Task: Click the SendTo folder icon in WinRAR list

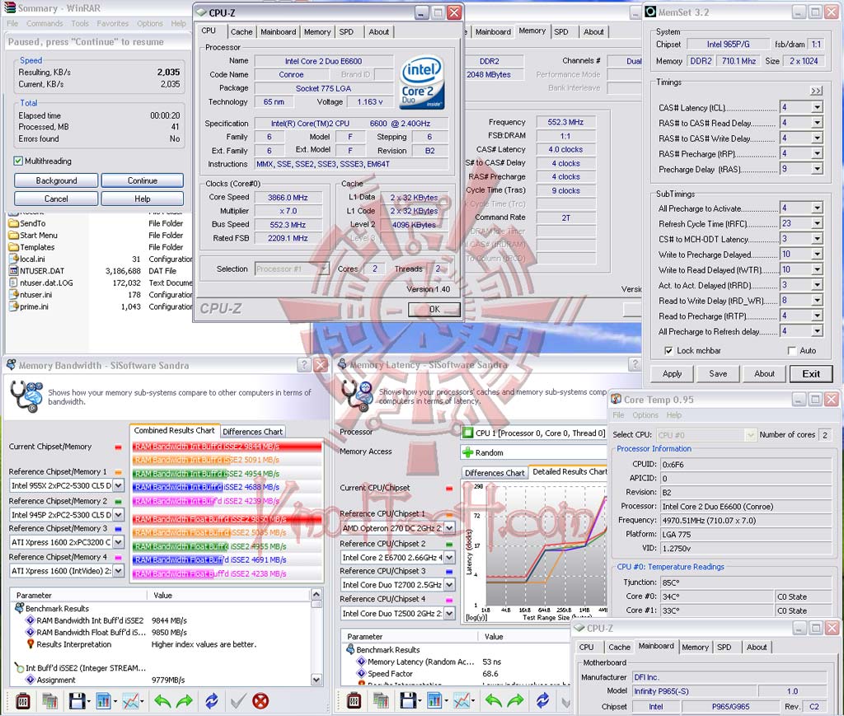Action: point(13,223)
